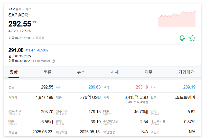Click the SAP 뉴욕 거래소 ticker line
Screen dimensions: 205x140
20,9
